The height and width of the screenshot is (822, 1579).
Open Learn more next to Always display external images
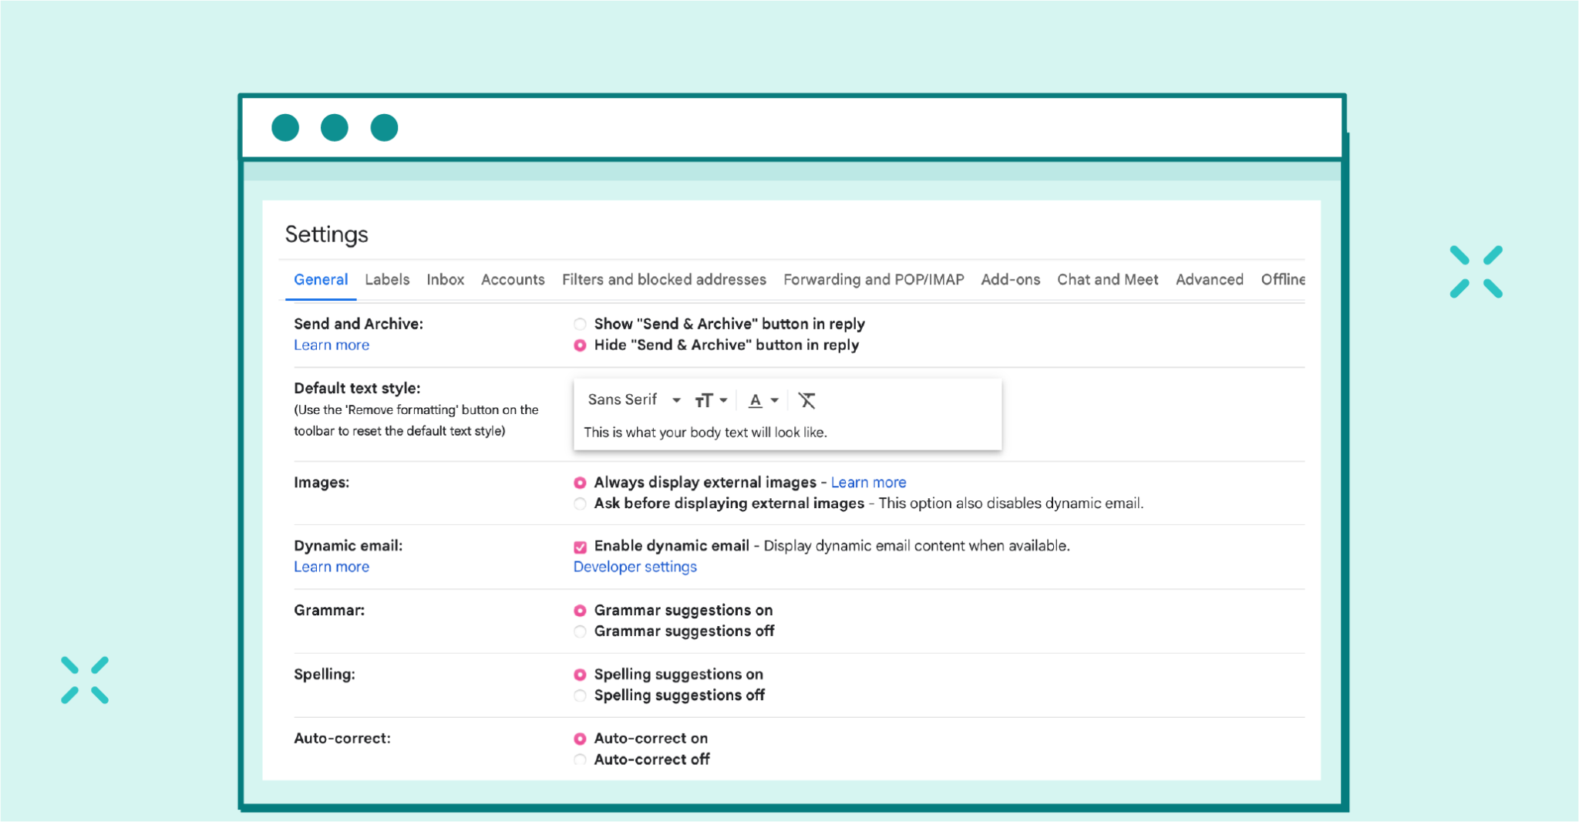coord(868,482)
